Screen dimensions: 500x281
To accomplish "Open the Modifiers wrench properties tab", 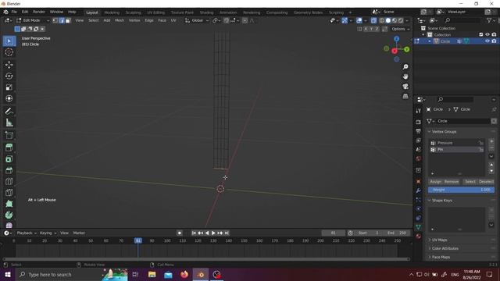I will [419, 190].
